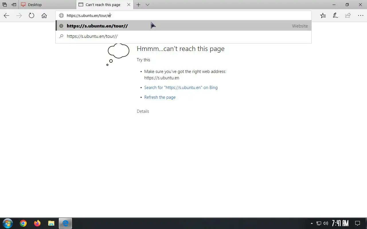Viewport: 367px width, 229px height.
Task: Click the 7:41 AM taskbar clock
Action: coord(340,223)
